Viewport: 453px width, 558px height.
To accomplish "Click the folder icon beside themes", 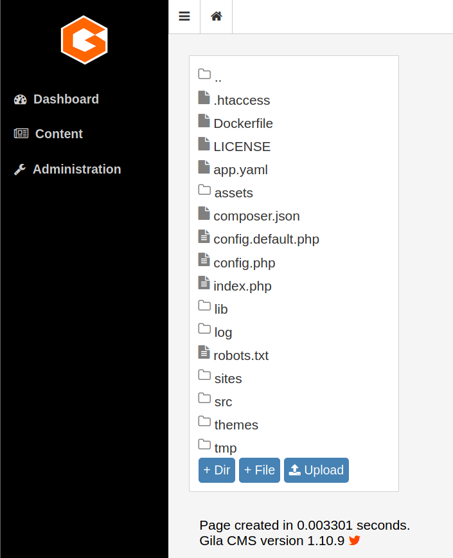I will click(x=204, y=422).
